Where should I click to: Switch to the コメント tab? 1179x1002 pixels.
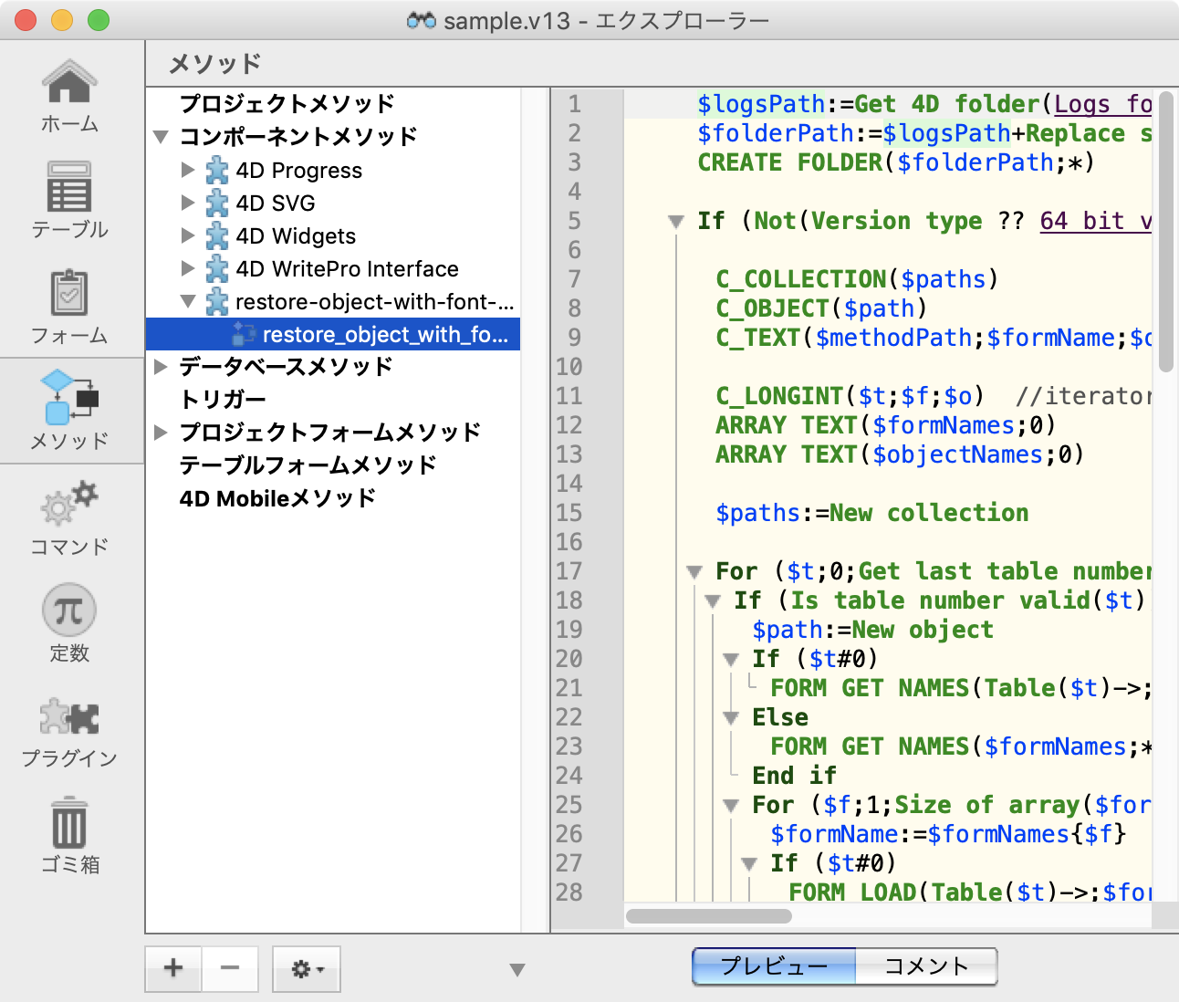pos(925,965)
